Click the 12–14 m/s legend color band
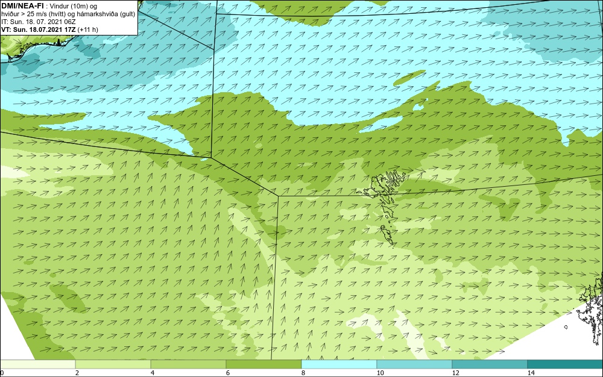 [x=490, y=364]
